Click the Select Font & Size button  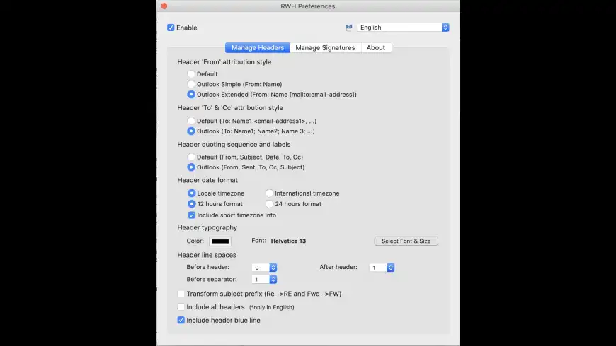coord(406,241)
